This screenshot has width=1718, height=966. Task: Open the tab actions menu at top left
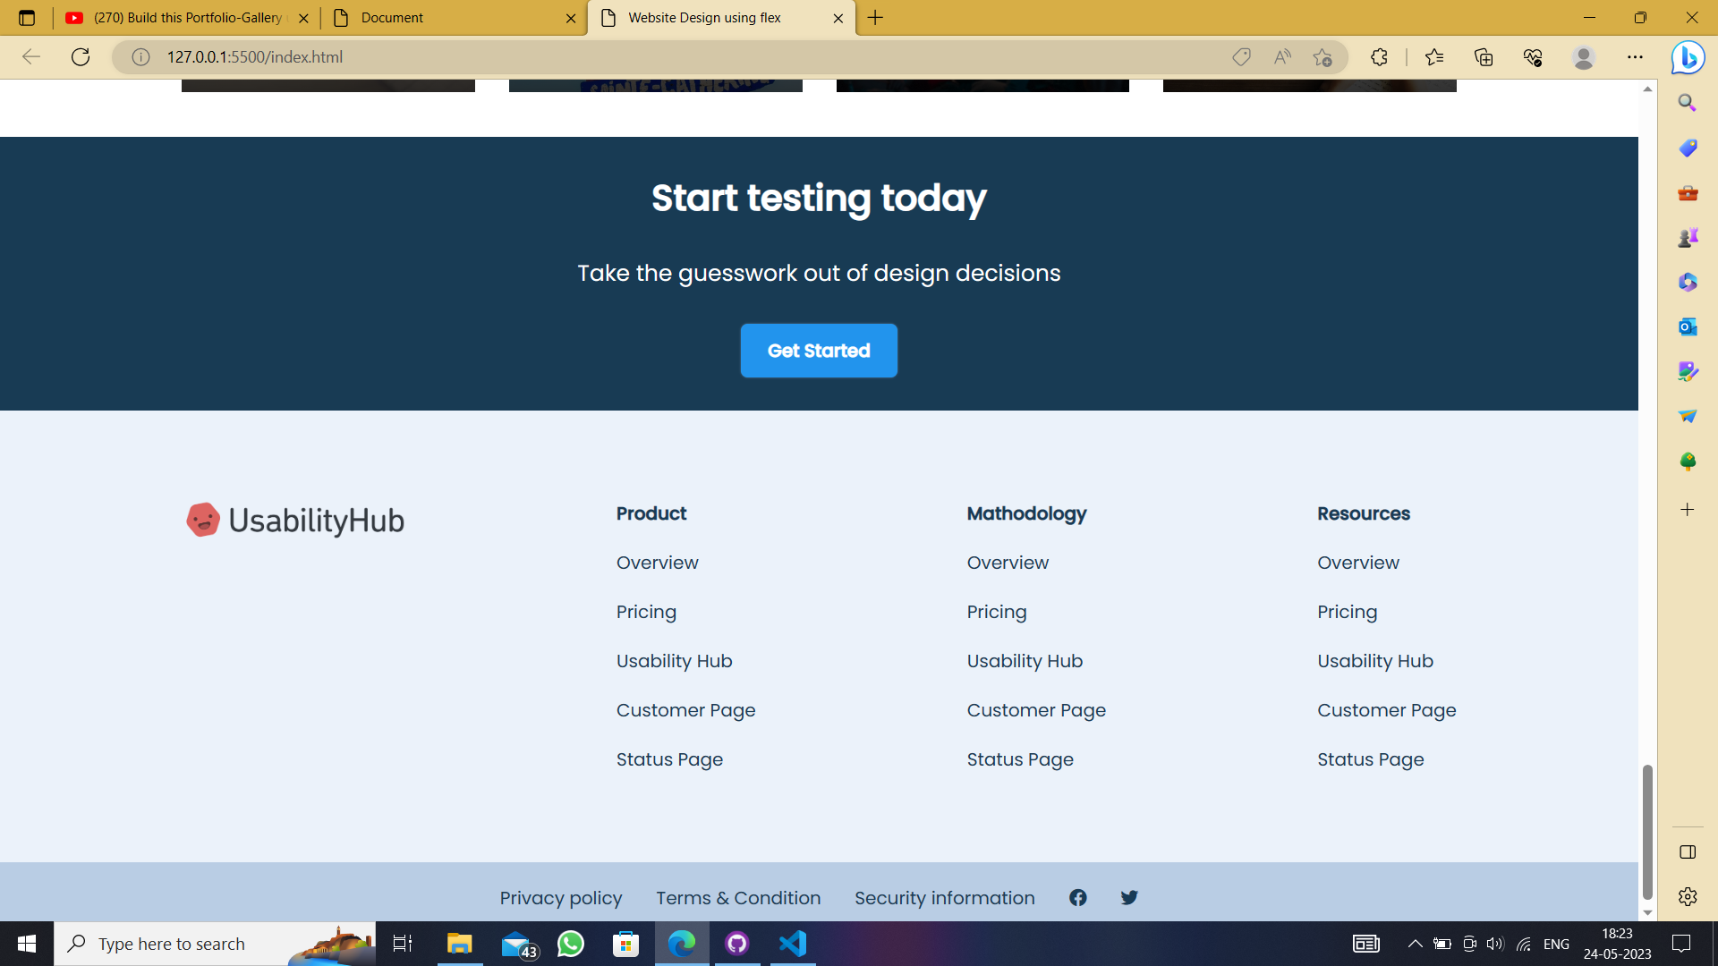pos(26,17)
